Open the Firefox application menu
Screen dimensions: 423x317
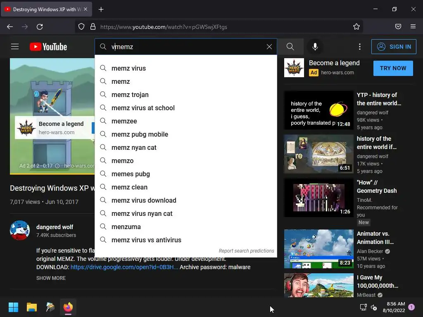point(413,27)
